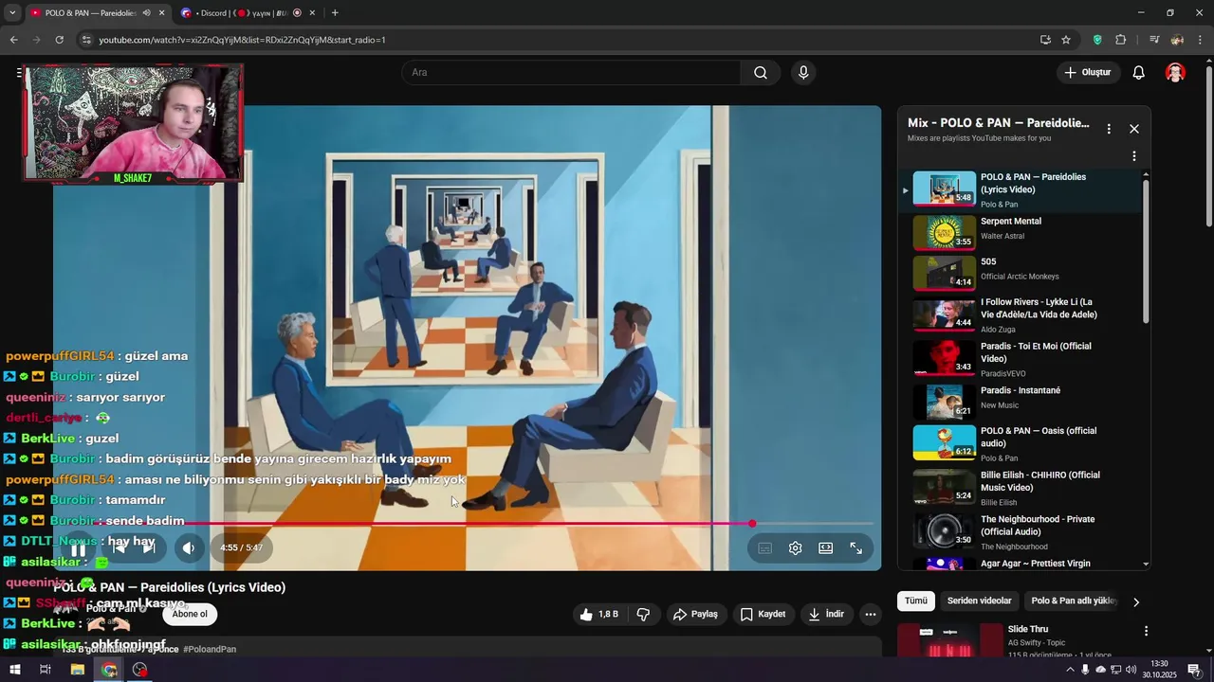Mute the video volume speaker icon
This screenshot has height=682, width=1214.
click(189, 547)
